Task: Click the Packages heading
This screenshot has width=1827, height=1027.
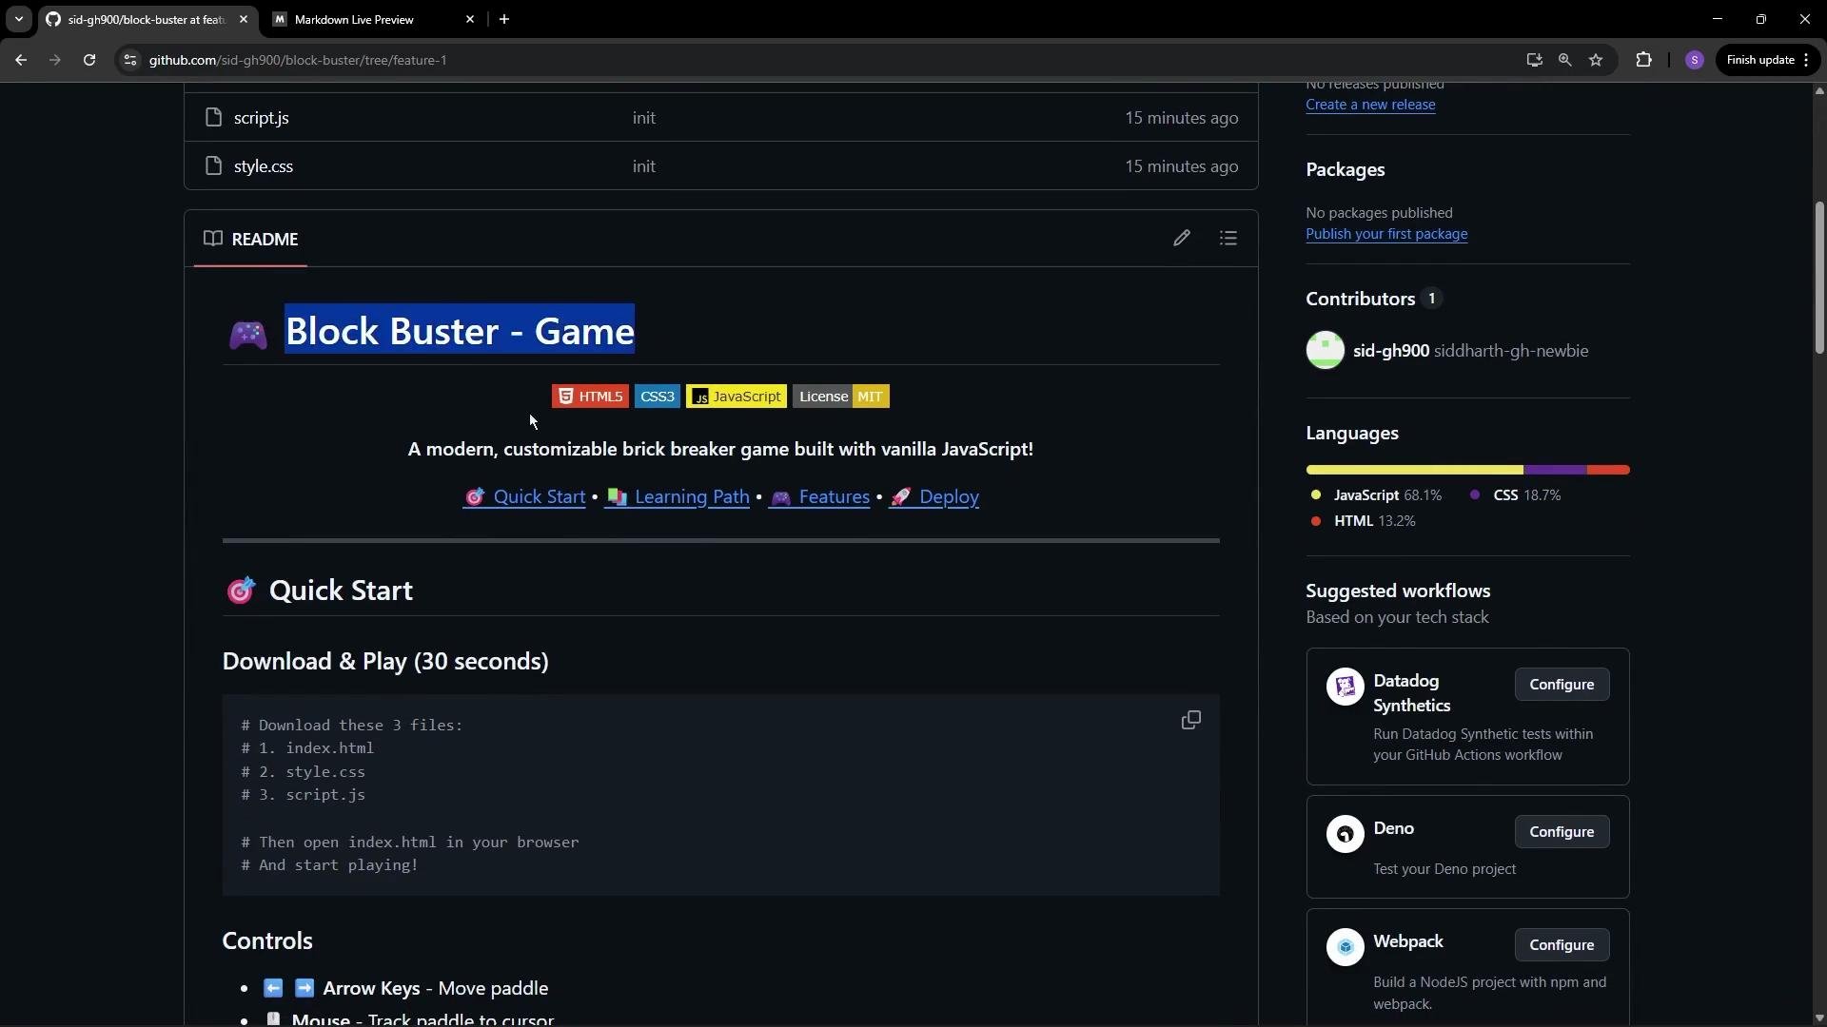Action: pyautogui.click(x=1345, y=170)
